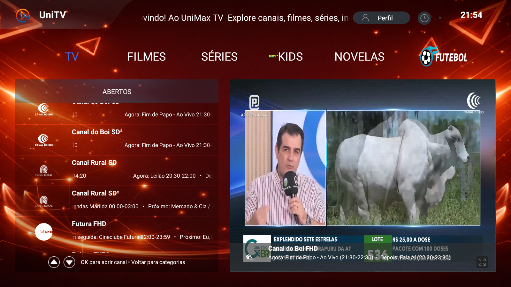511x287 pixels.
Task: Click the ABERTOS category header
Action: (x=117, y=92)
